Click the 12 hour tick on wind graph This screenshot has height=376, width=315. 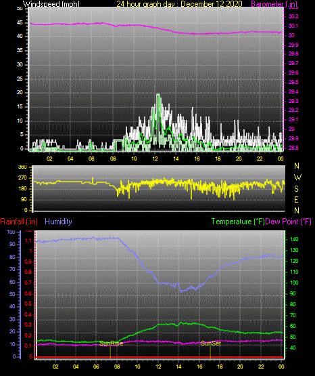click(155, 159)
